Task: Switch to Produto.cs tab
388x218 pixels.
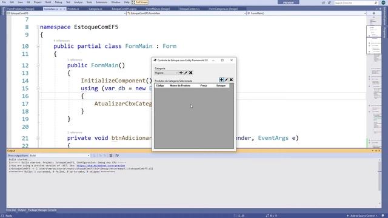Action: click(73, 9)
